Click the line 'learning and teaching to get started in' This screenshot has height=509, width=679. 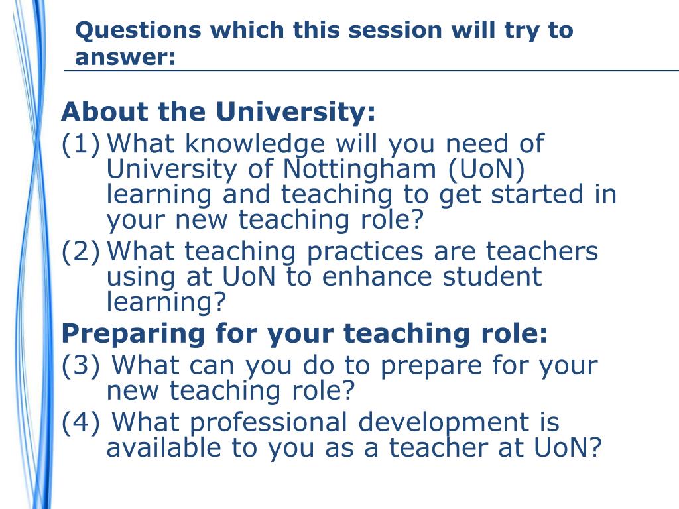361,194
